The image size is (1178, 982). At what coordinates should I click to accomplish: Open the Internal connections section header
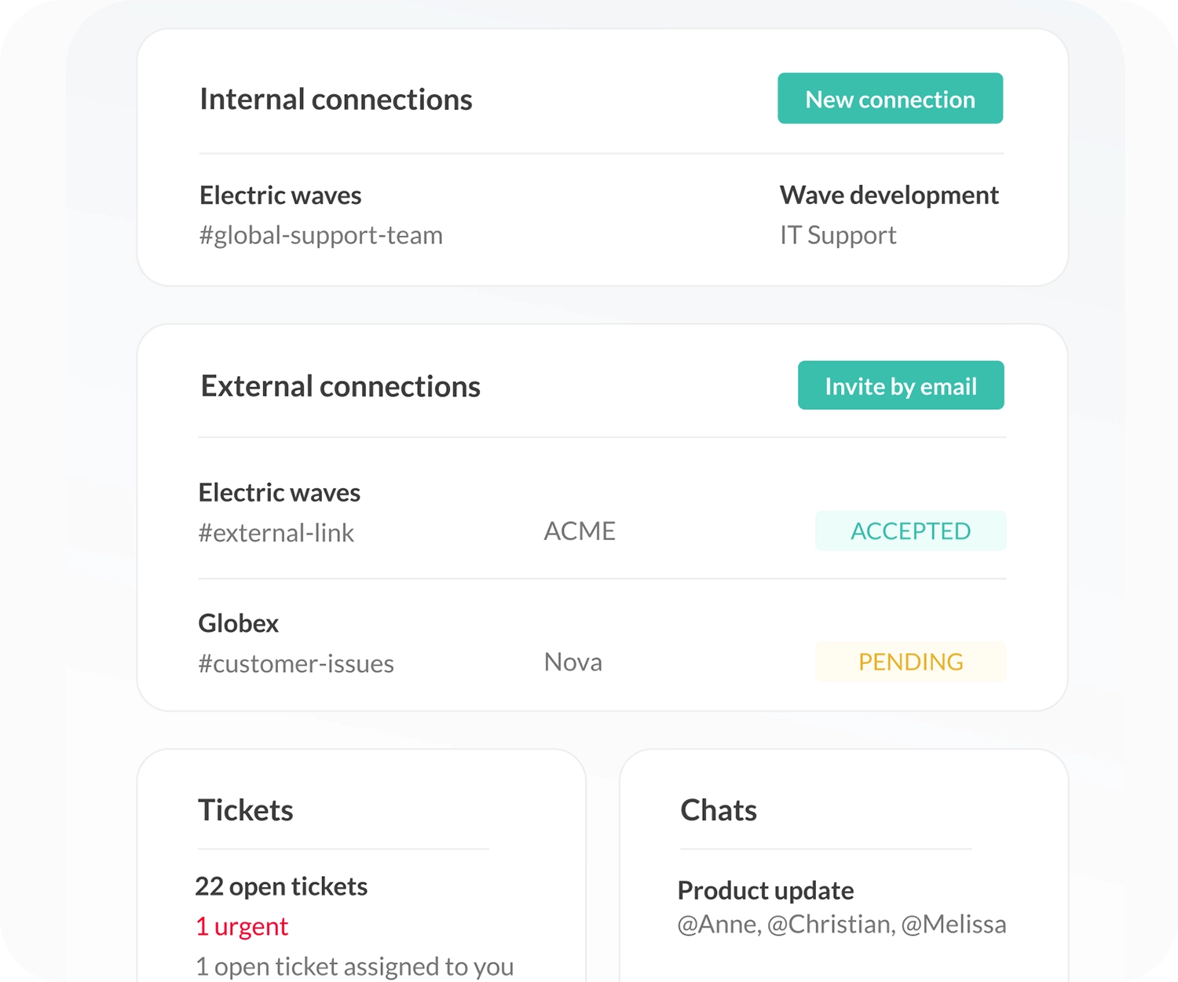pyautogui.click(x=336, y=99)
